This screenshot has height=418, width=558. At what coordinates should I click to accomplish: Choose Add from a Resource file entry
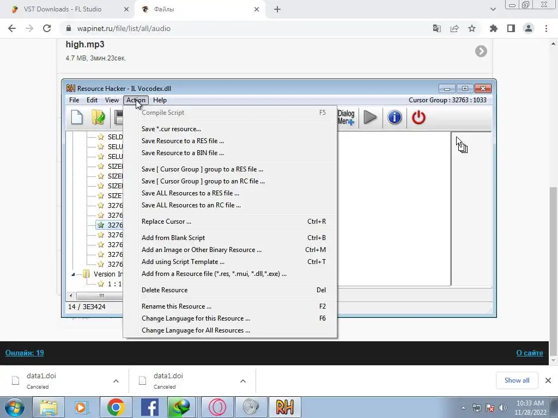coord(230,274)
